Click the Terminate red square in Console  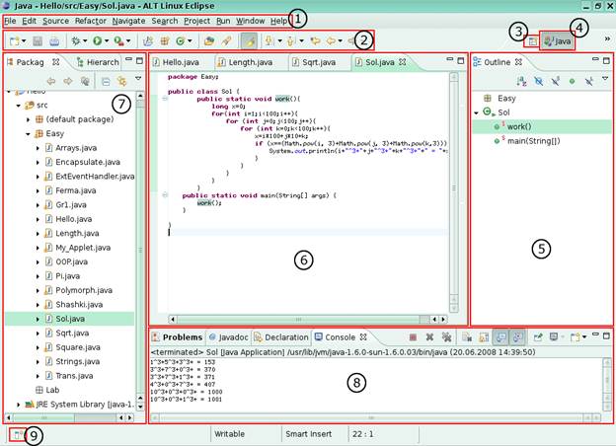click(x=412, y=336)
